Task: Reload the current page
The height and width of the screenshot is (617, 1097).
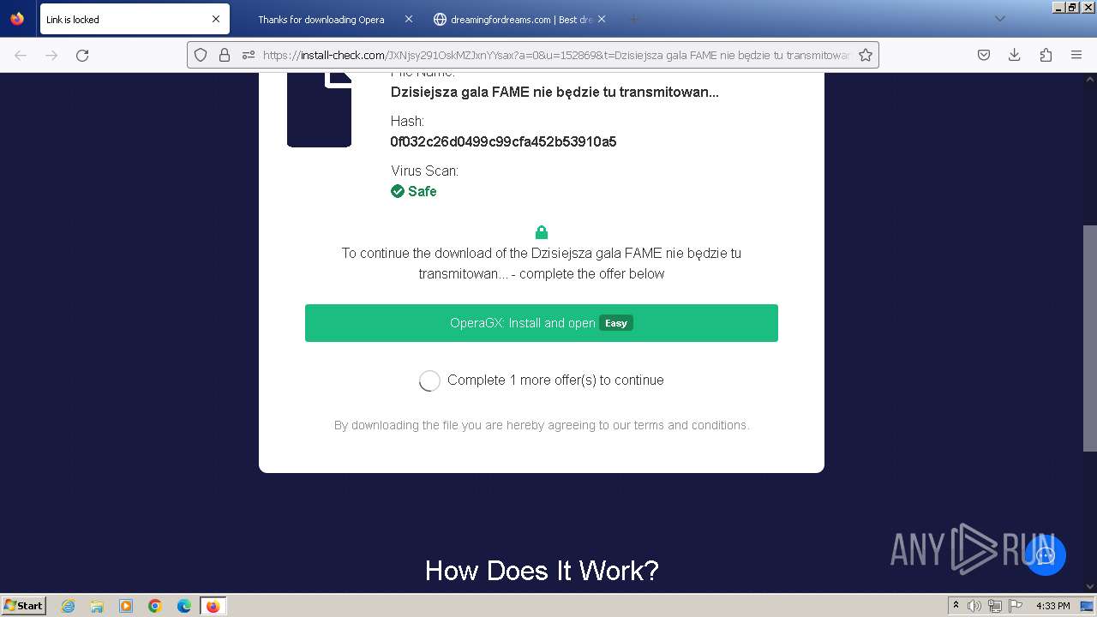Action: 82,55
